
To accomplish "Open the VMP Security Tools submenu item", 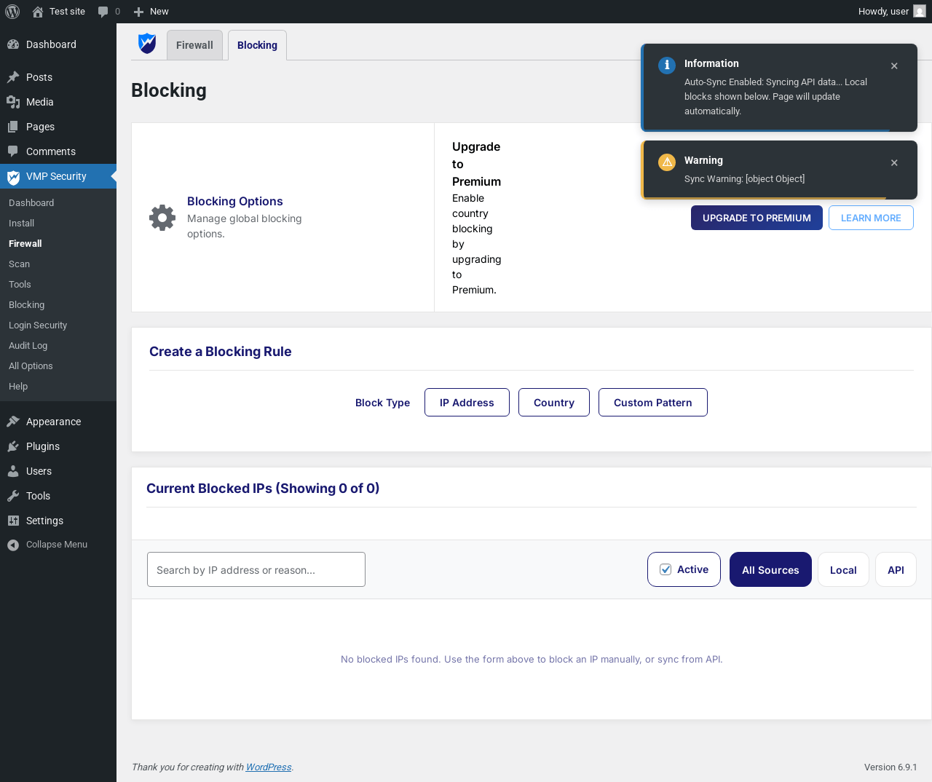I will coord(20,285).
